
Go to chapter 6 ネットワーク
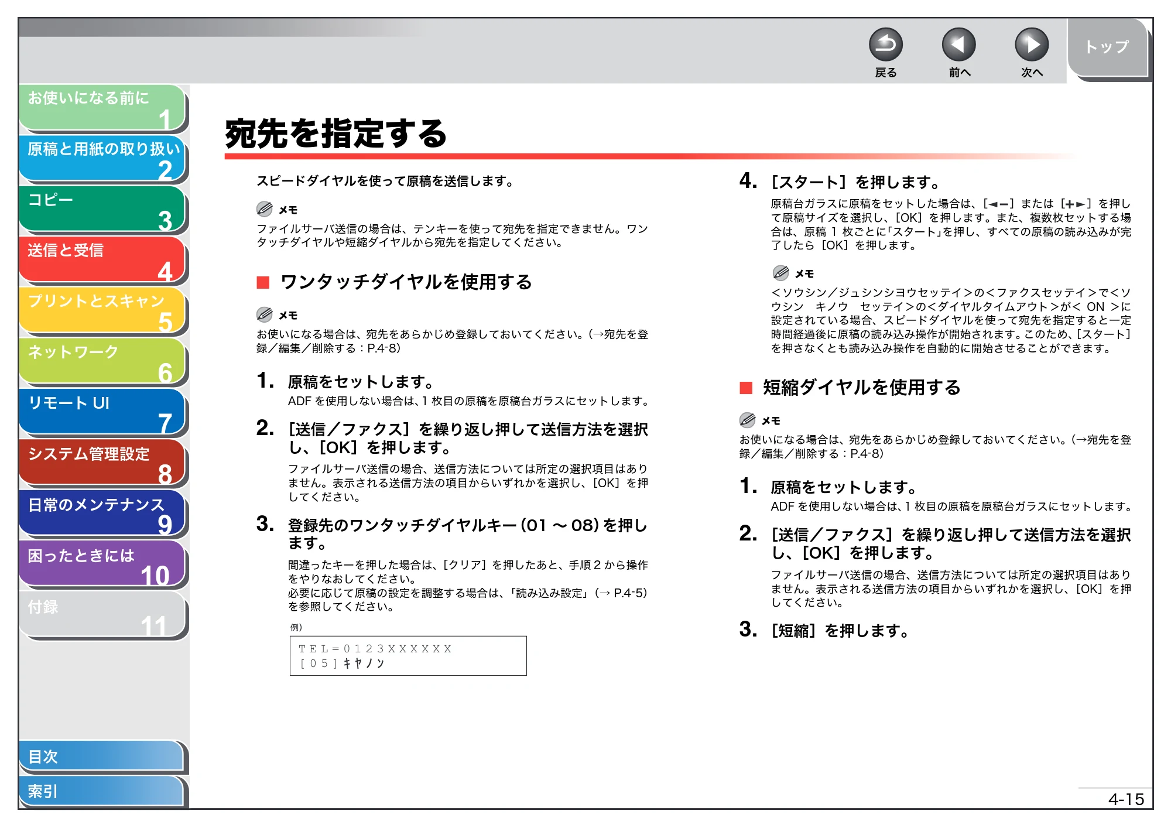click(102, 362)
